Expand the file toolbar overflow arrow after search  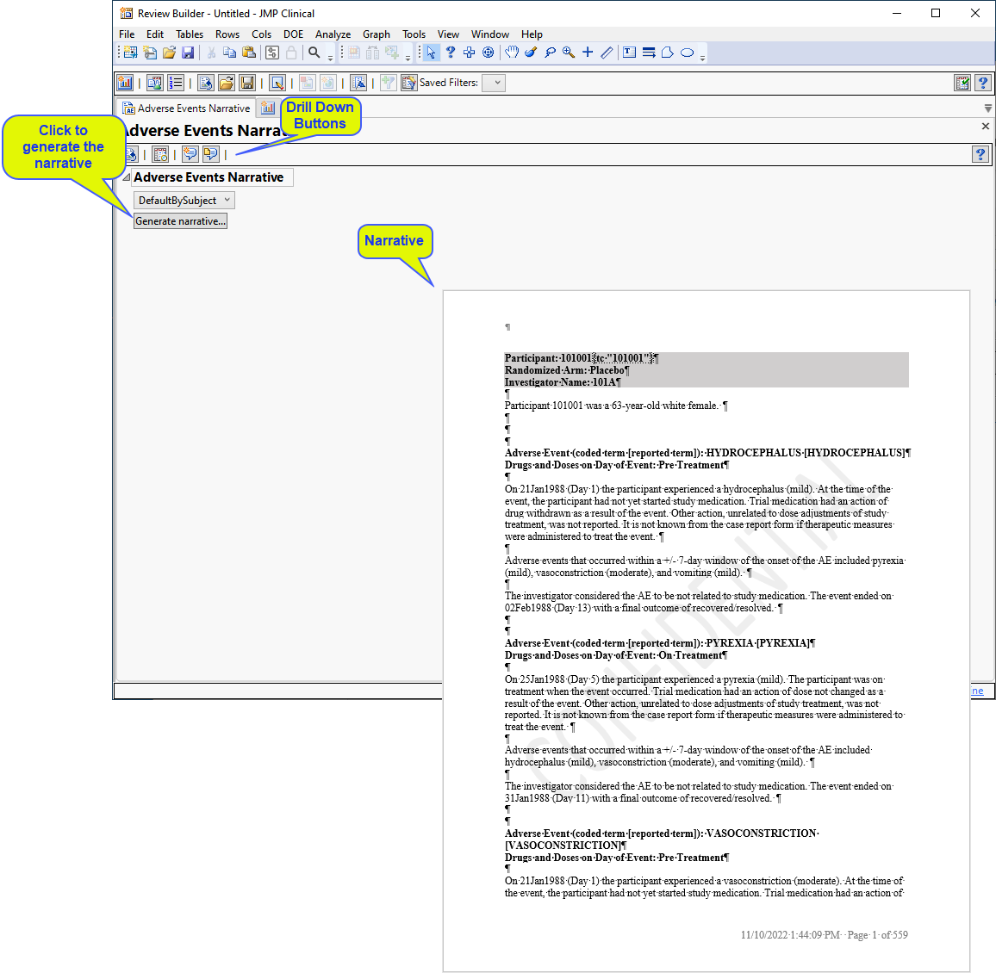click(x=330, y=57)
